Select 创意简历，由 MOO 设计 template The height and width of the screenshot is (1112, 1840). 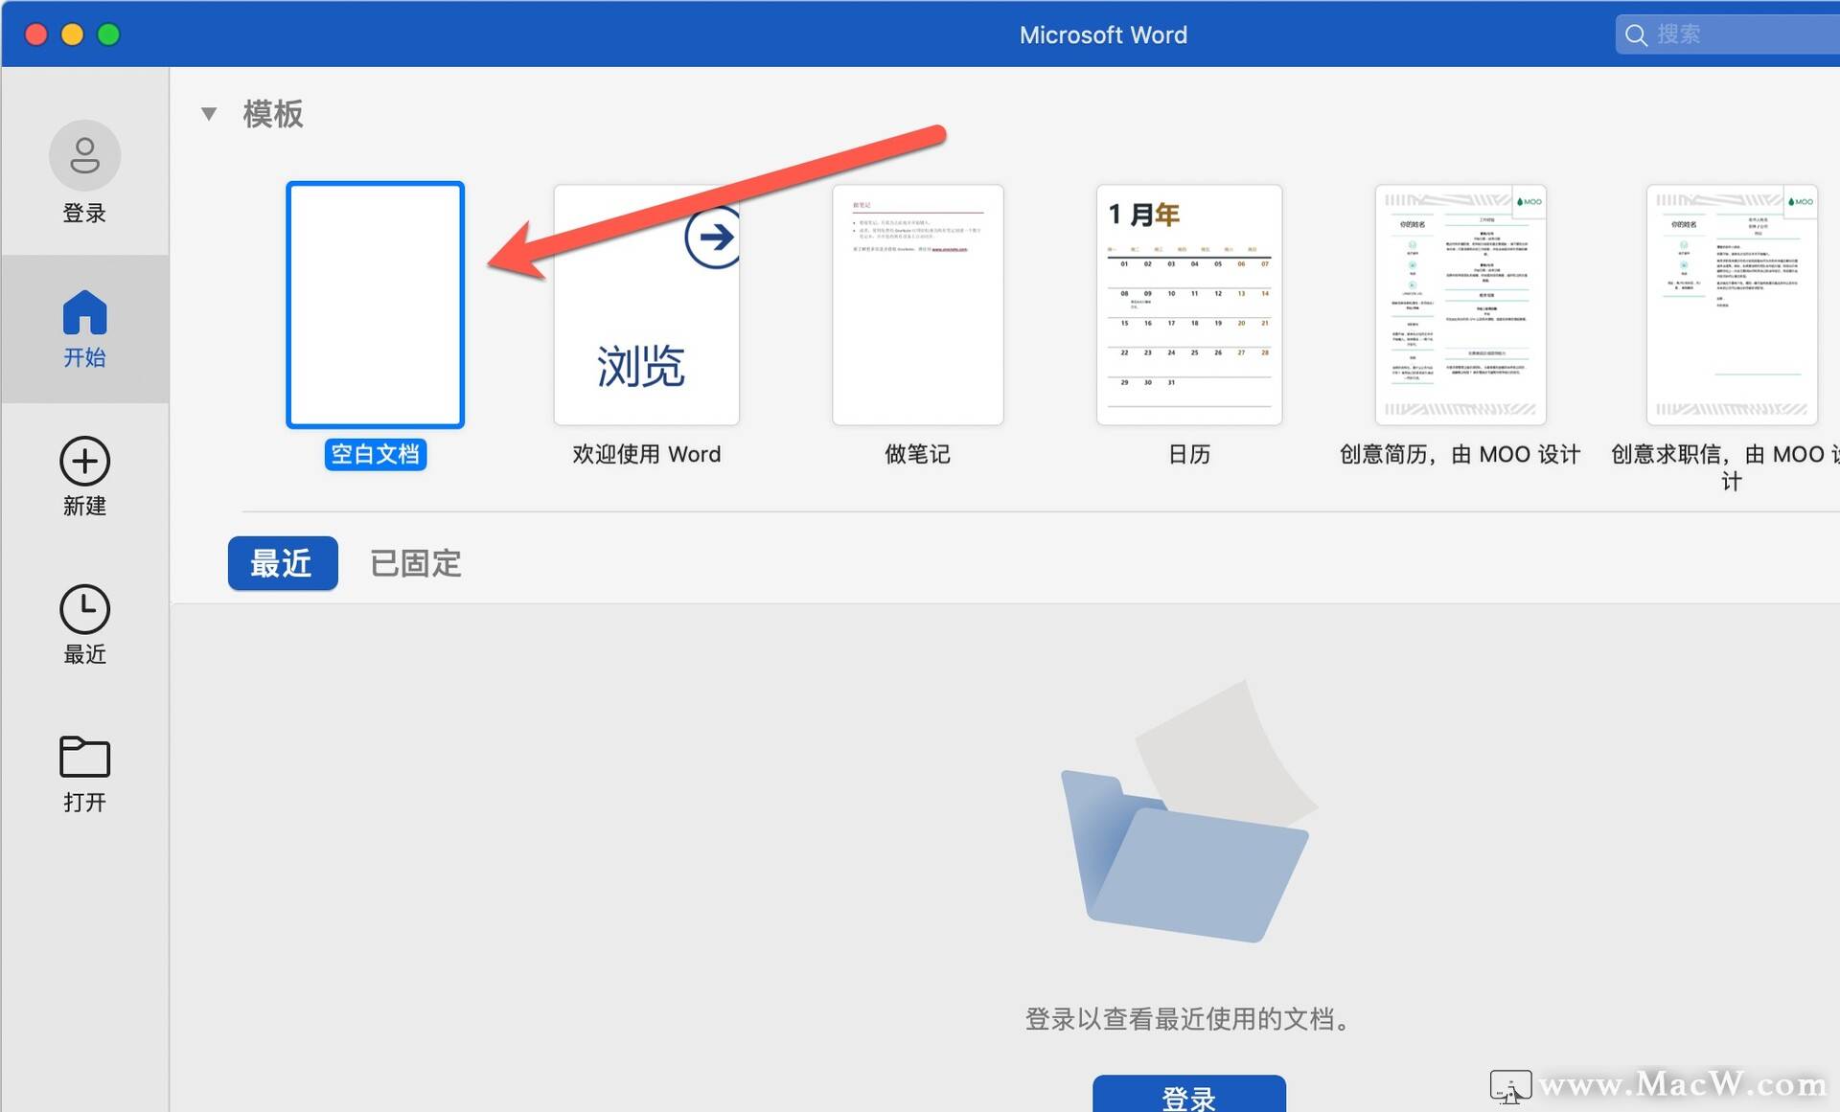coord(1460,305)
